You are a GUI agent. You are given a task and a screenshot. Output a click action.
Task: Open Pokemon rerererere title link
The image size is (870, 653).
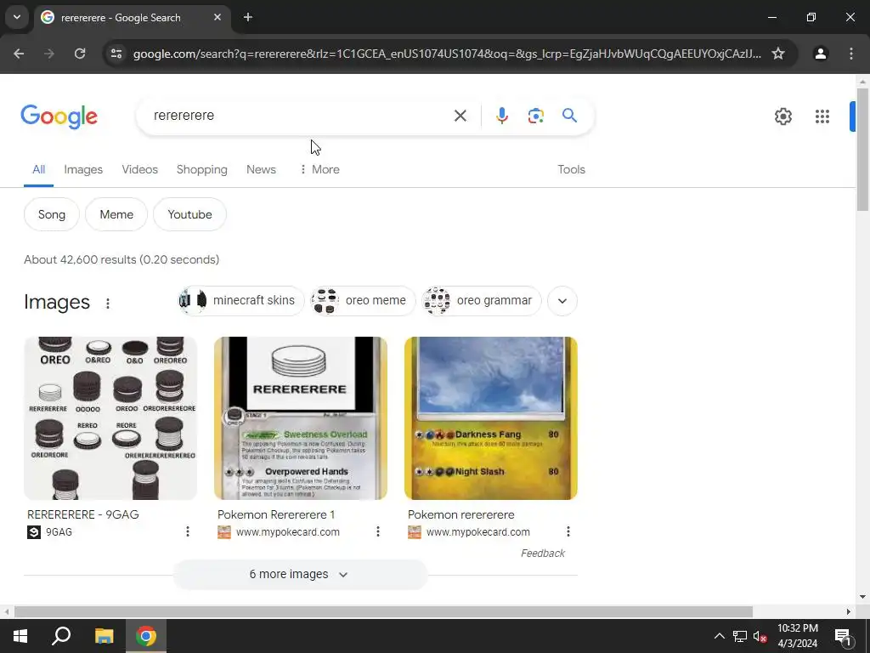461,514
